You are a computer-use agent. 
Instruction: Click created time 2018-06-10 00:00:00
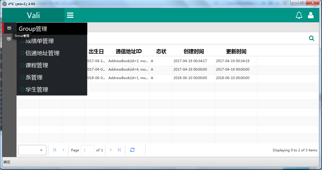[190, 78]
